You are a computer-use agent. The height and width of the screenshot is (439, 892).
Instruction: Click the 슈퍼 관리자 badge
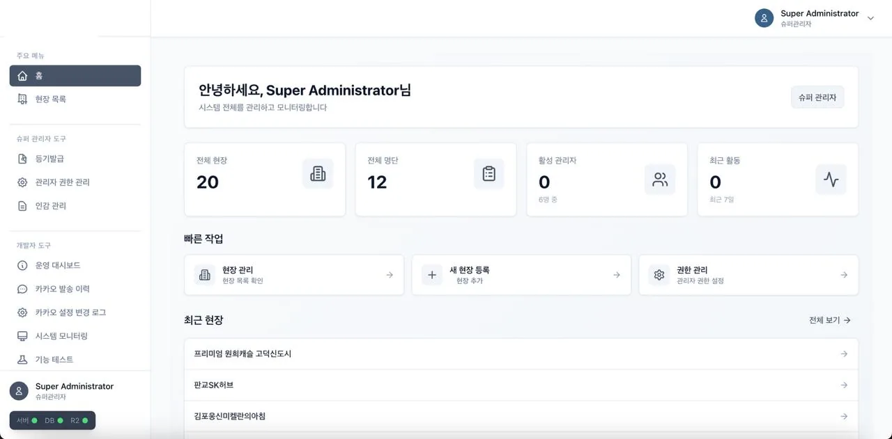click(x=817, y=97)
